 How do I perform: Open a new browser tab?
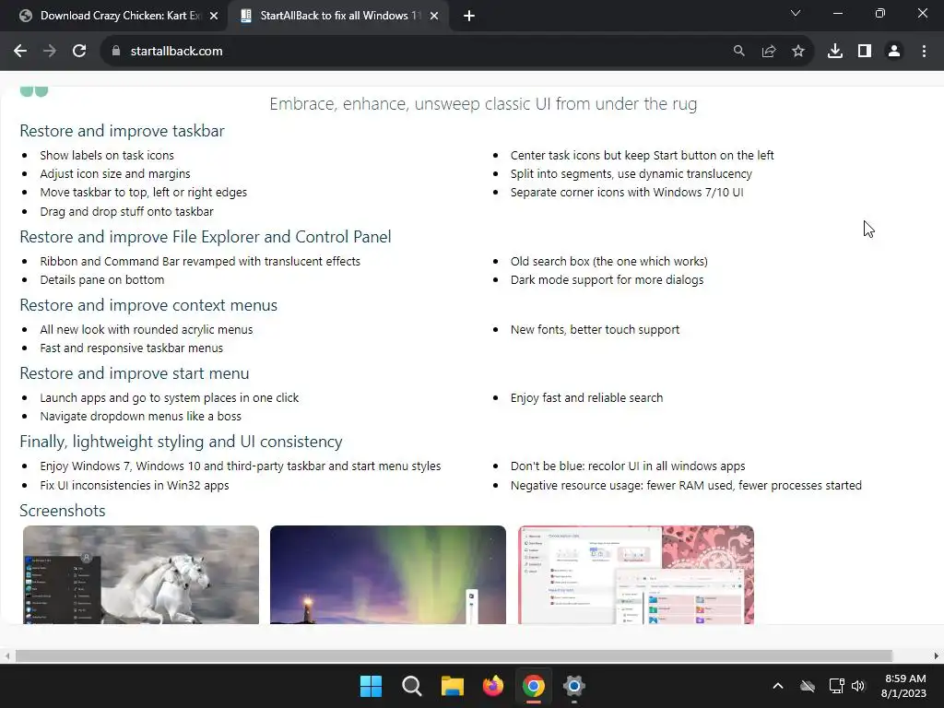469,17
